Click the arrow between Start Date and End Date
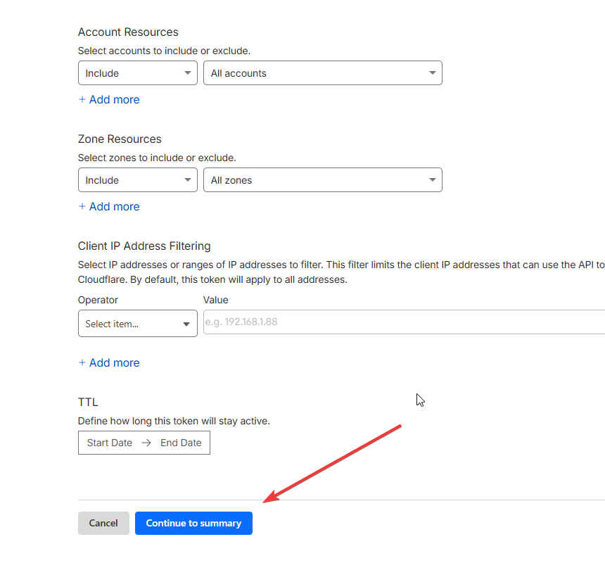The image size is (605, 563). 146,443
